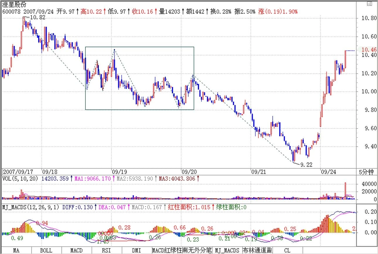This screenshot has width=378, height=254.
Task: Open the MACD红绿柱 tab
Action: [x=167, y=250]
